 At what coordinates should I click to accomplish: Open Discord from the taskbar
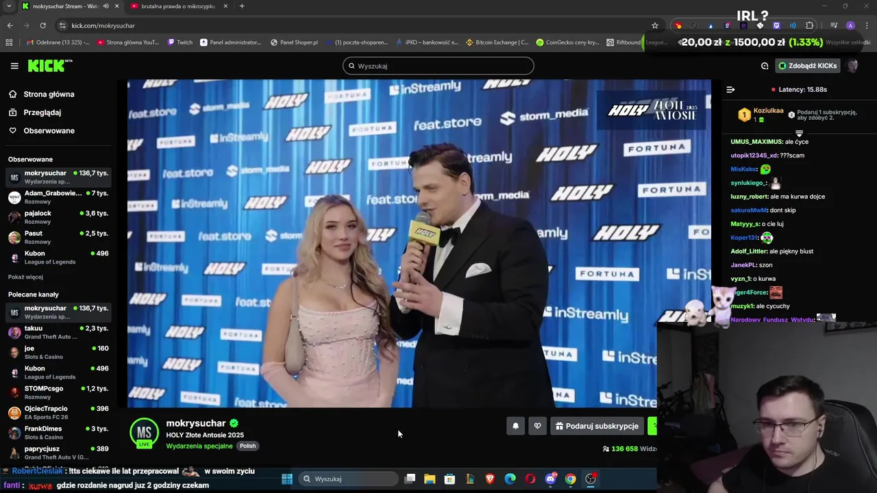click(550, 479)
